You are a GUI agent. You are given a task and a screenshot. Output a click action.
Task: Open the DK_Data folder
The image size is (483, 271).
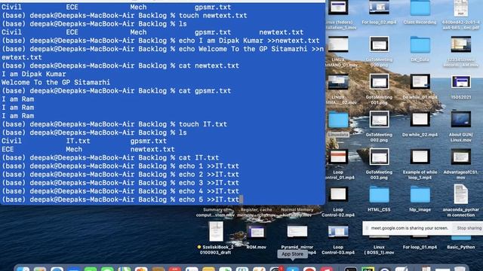(x=420, y=44)
